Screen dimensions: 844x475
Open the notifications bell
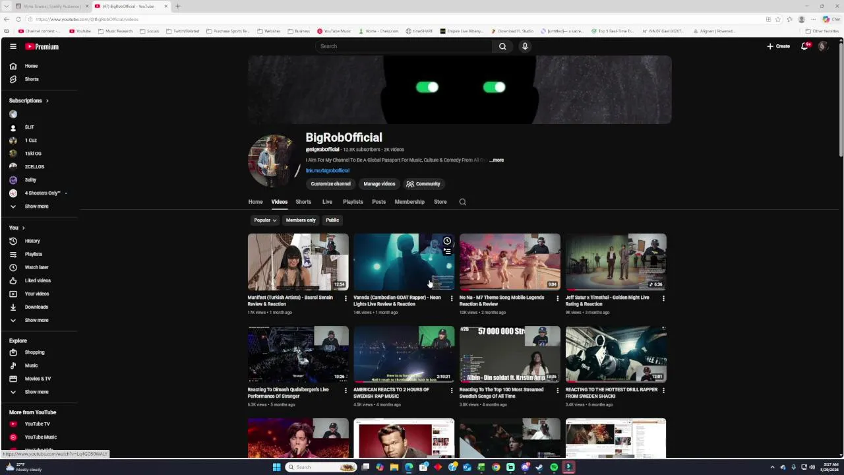(x=804, y=46)
